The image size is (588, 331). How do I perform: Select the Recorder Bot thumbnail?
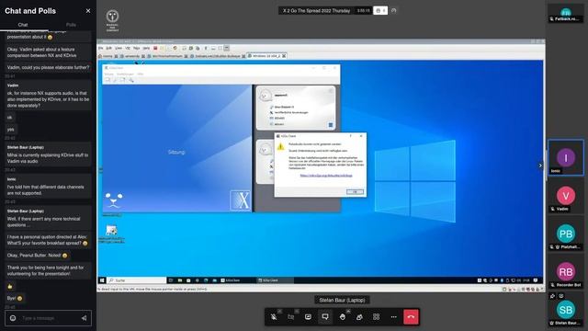coord(566,273)
